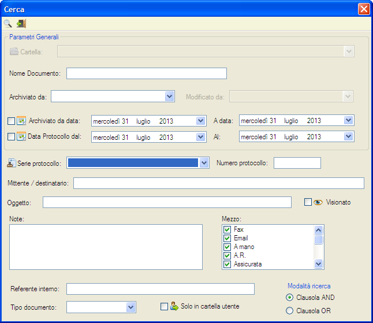Click the Mezzo list scroll down arrow
This screenshot has height=323, width=373.
318,263
